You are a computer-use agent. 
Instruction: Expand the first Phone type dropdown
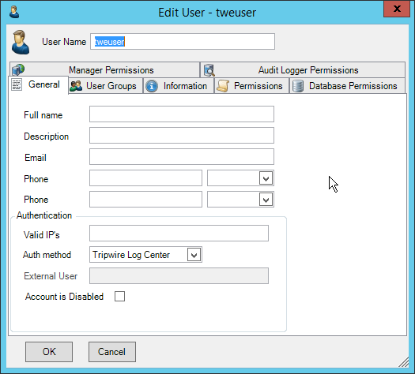266,178
